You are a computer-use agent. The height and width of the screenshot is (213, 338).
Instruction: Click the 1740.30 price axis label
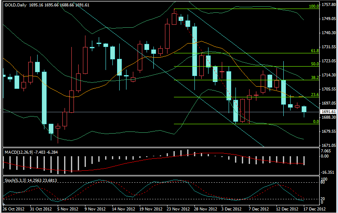click(329, 33)
